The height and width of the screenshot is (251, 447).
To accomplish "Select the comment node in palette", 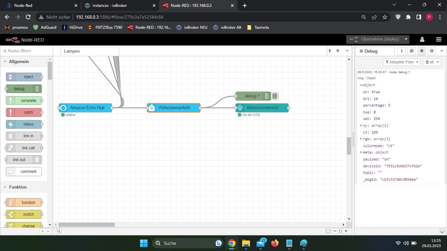I will click(24, 171).
